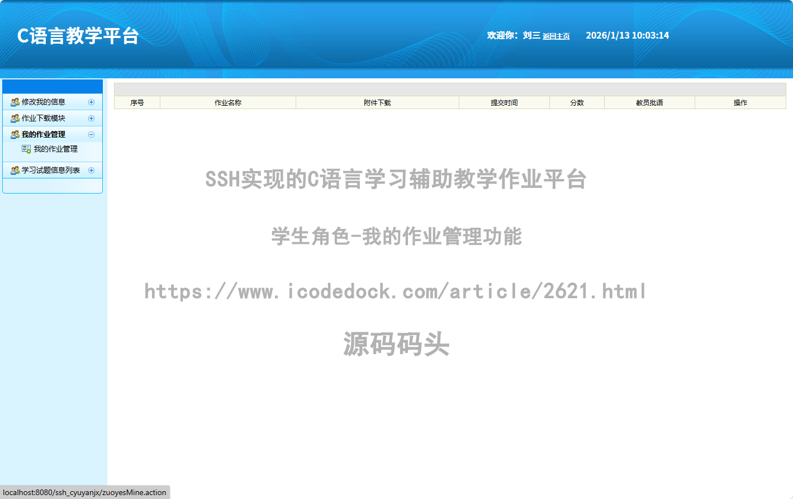Click the user icon beside the bold 我的作业管理 heading
793x499 pixels.
coord(15,135)
